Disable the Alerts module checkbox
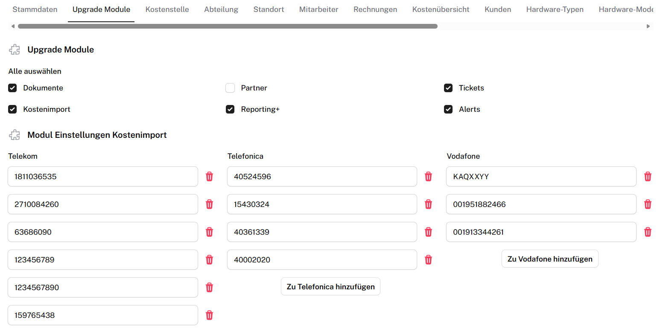 coord(448,110)
